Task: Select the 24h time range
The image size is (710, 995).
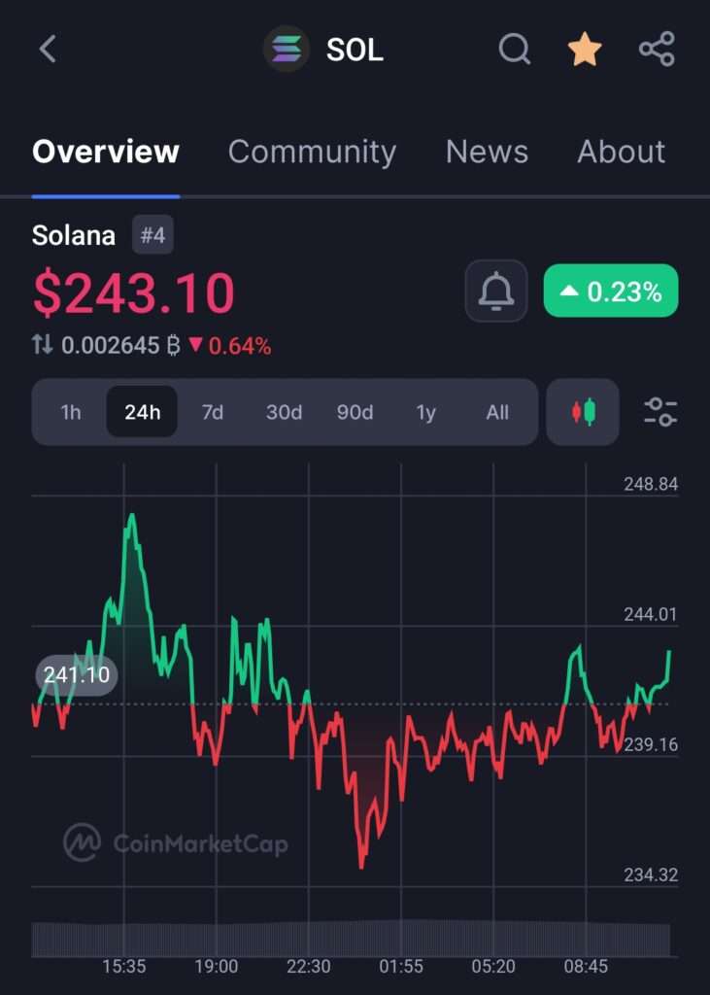Action: click(x=142, y=412)
